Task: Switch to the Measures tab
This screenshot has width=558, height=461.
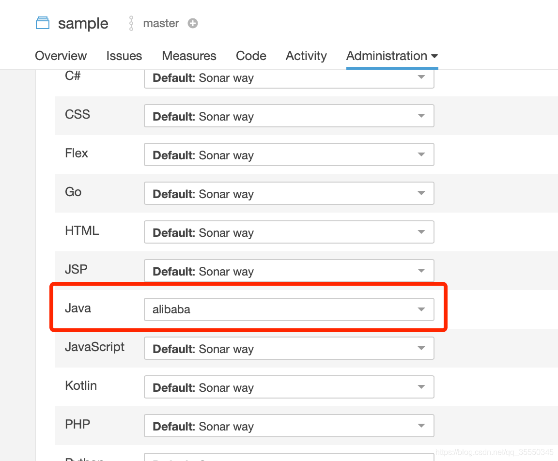Action: click(x=189, y=56)
